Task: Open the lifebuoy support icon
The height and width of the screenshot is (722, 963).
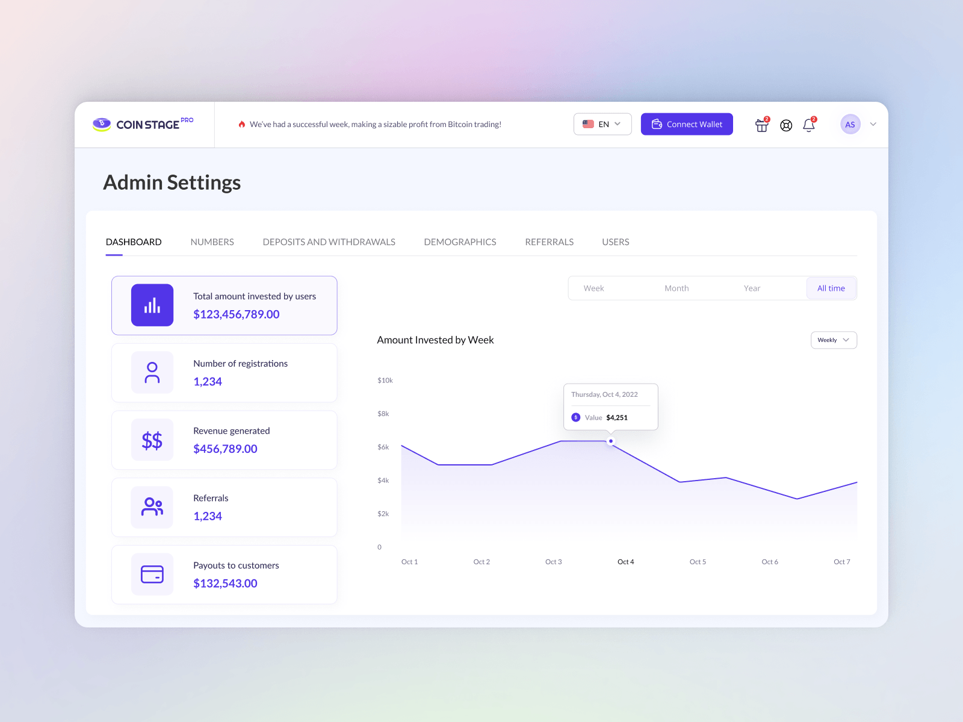Action: click(x=786, y=125)
